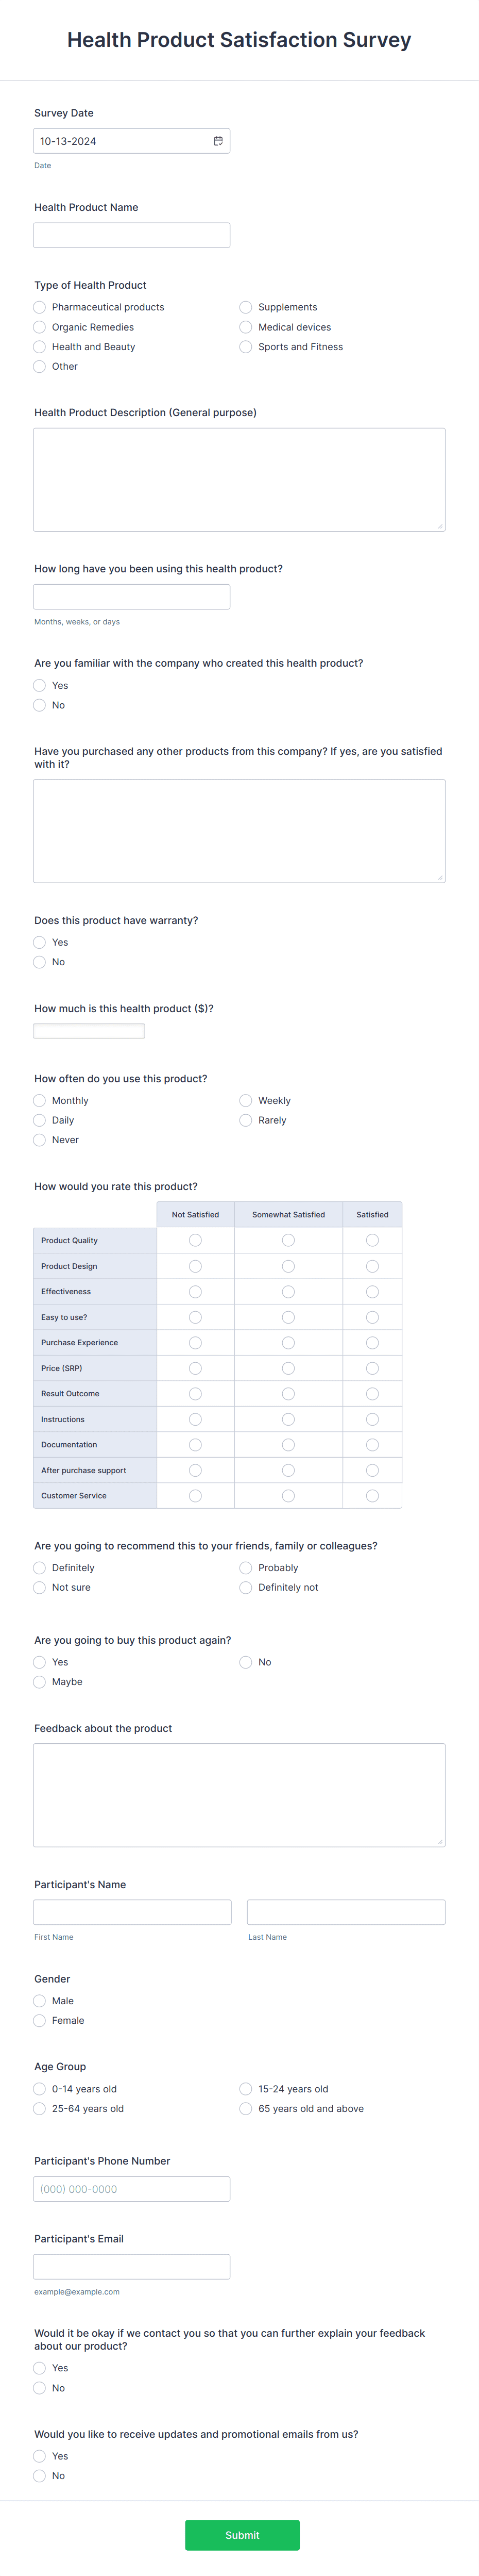Select Somewhat Satisfied for Customer Service

pos(287,1495)
